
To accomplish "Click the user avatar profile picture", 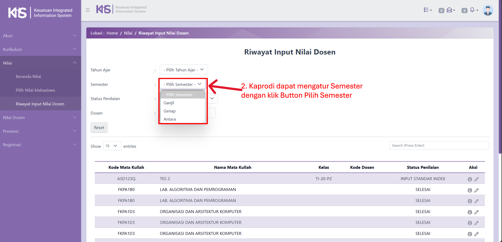I will tap(488, 11).
